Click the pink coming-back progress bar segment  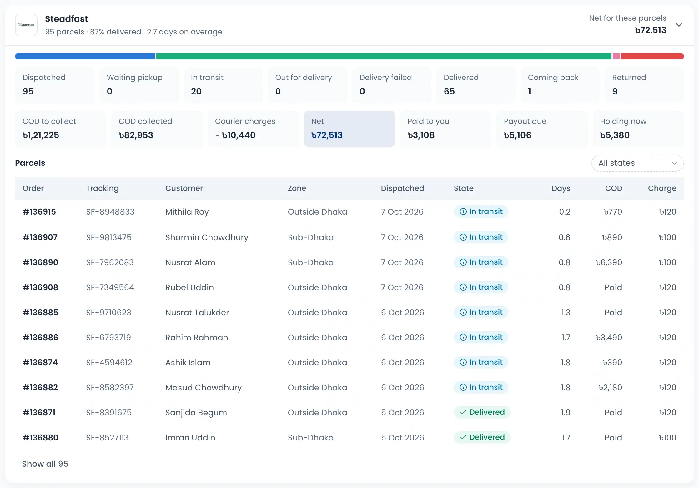tap(616, 56)
